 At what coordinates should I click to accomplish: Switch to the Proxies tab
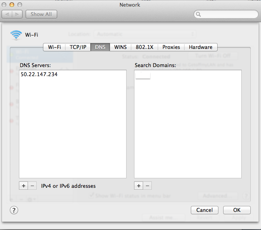171,47
